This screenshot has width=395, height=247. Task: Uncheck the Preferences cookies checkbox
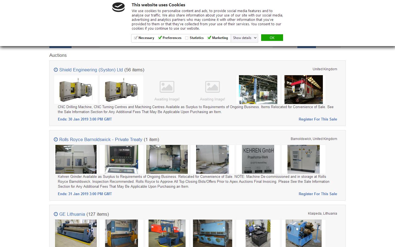click(160, 38)
